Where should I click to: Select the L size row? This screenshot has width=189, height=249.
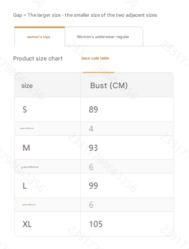tap(94, 186)
